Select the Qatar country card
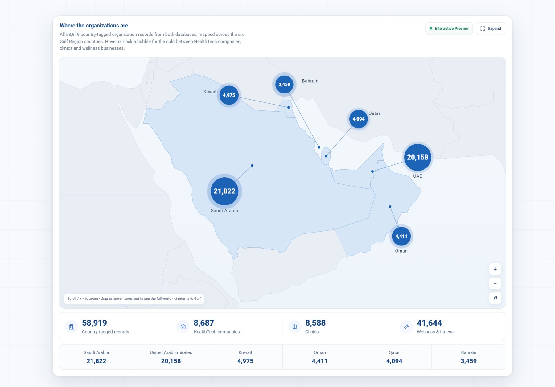The height and width of the screenshot is (387, 555). click(394, 357)
